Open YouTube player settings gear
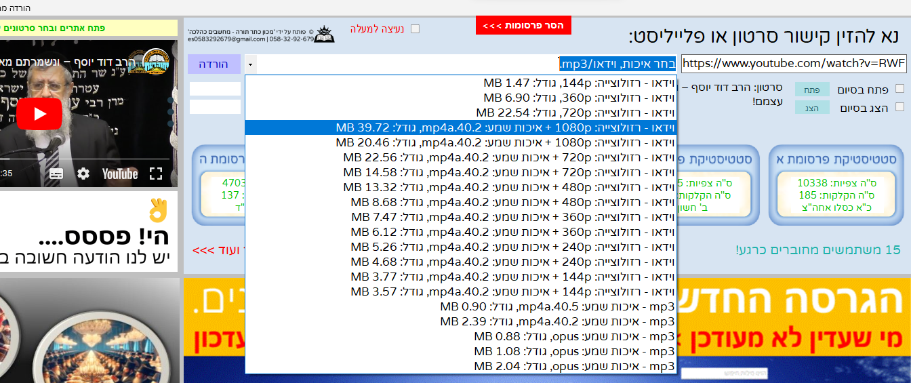Viewport: 911px width, 383px height. [x=83, y=174]
